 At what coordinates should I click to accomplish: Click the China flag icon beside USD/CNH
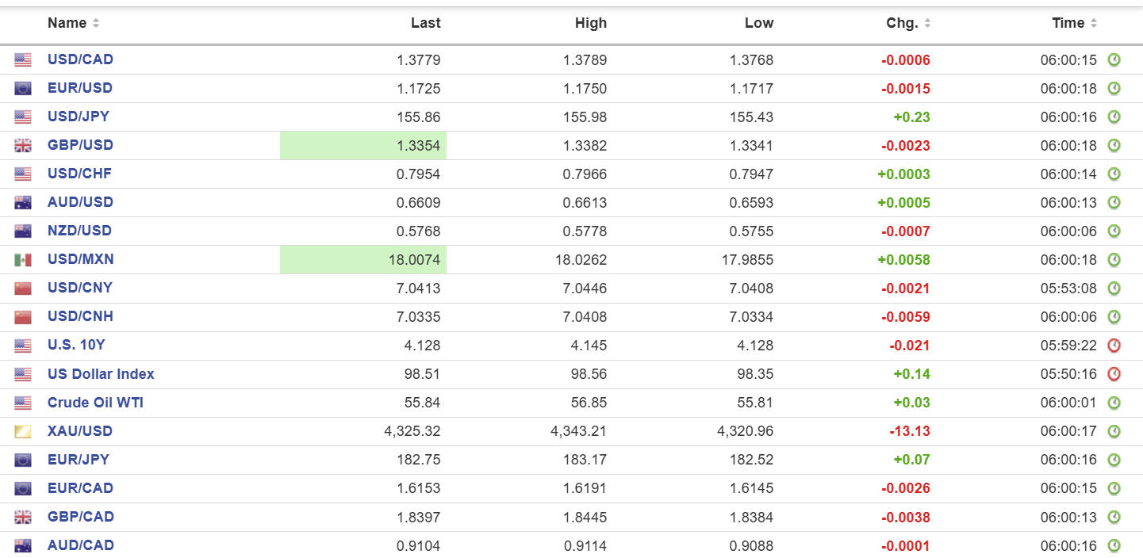click(x=23, y=317)
